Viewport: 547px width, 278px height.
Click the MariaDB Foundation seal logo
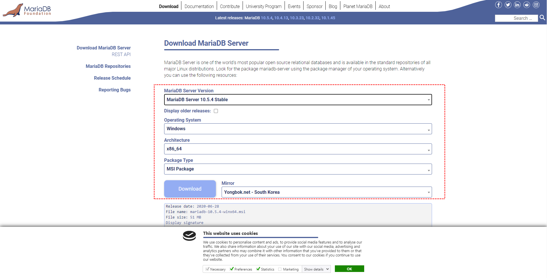pos(27,10)
